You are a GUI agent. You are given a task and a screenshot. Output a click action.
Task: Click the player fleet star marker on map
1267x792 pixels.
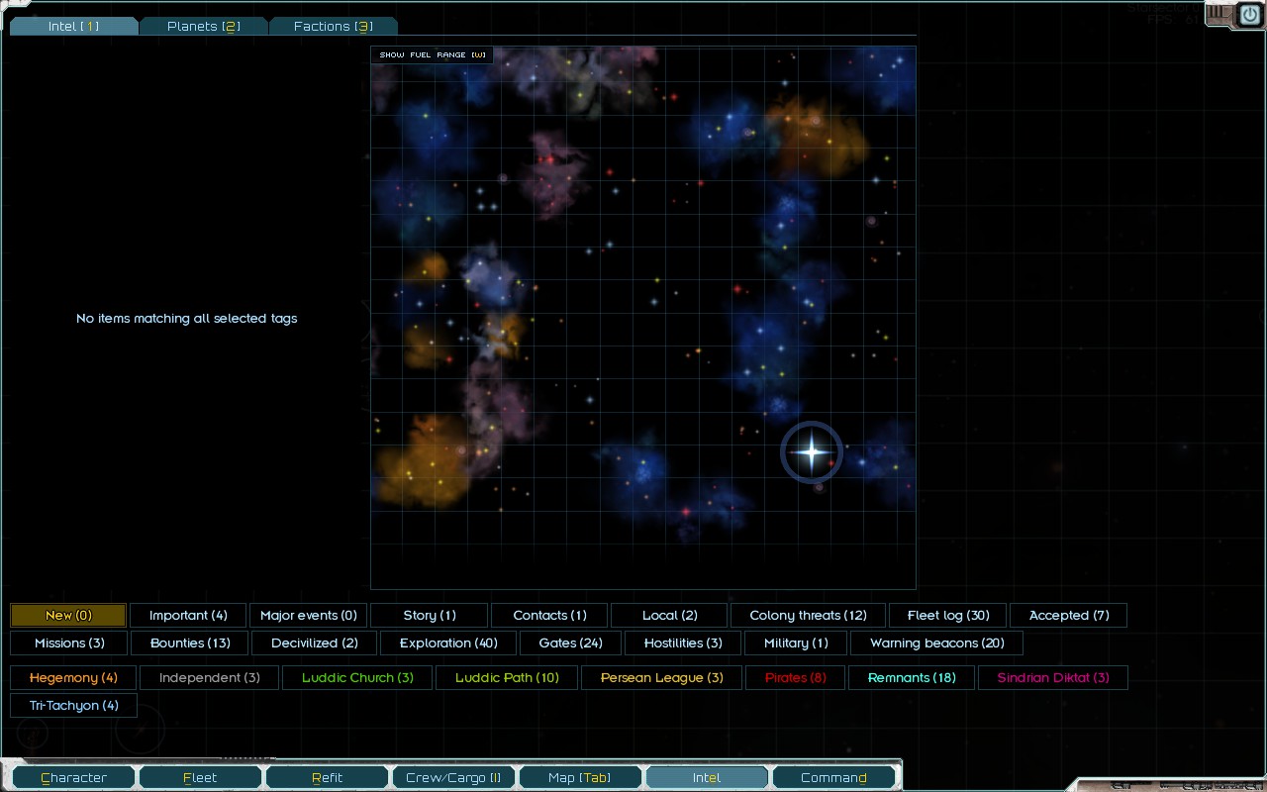pyautogui.click(x=812, y=452)
